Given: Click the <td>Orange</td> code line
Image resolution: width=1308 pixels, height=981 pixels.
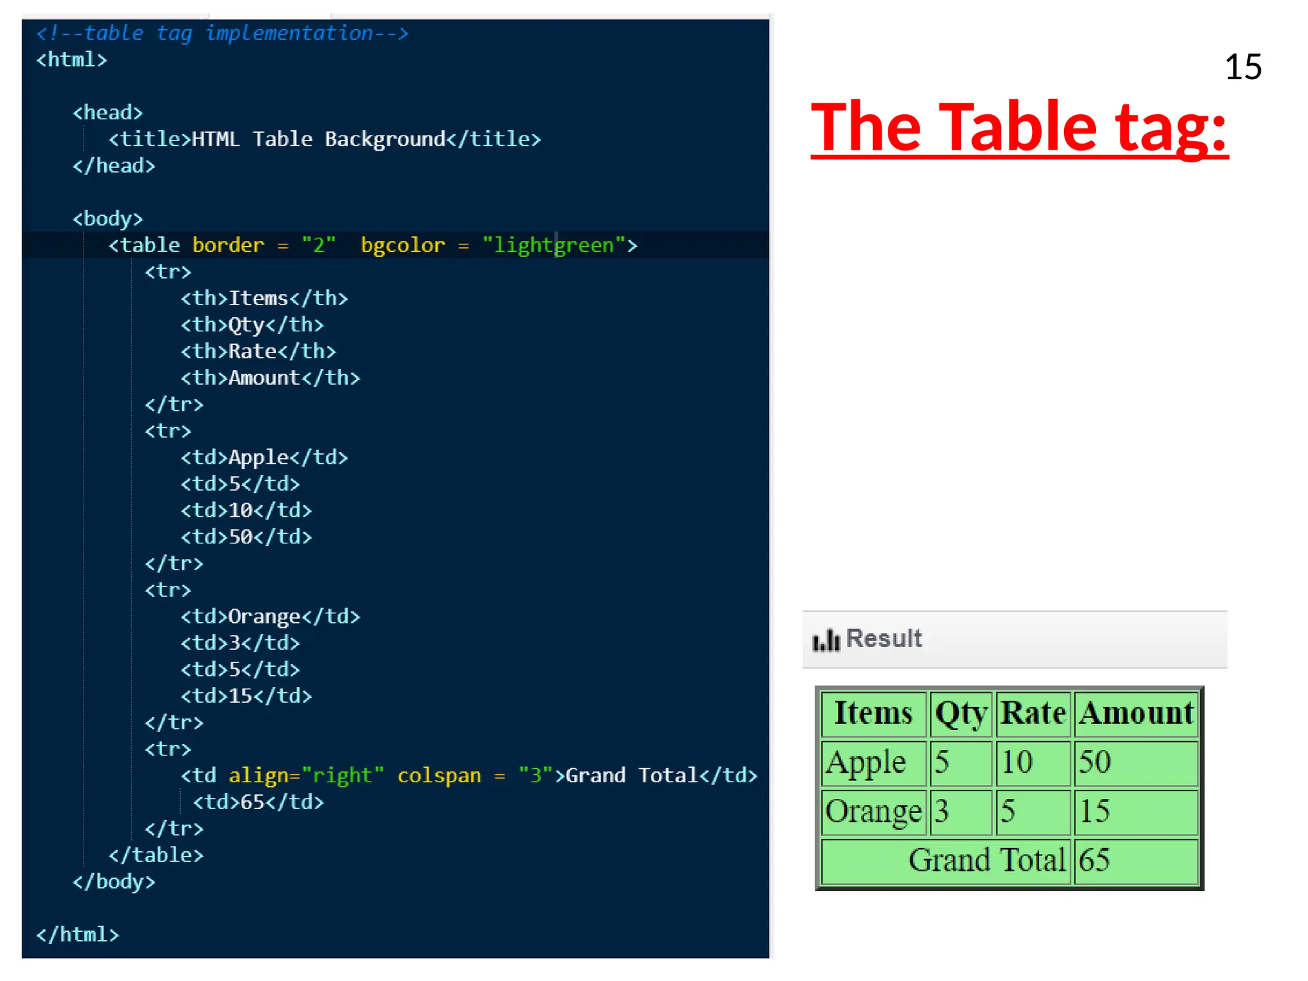Looking at the screenshot, I should pyautogui.click(x=270, y=616).
